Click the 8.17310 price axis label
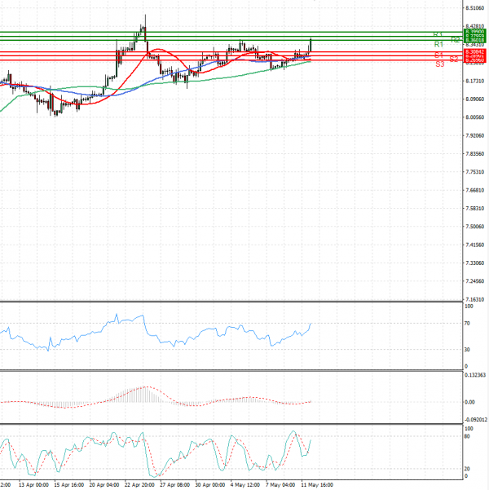The width and height of the screenshot is (489, 490). click(474, 81)
